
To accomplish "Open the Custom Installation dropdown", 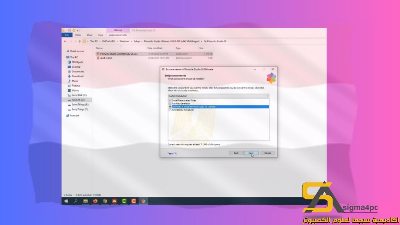I will [x=218, y=96].
